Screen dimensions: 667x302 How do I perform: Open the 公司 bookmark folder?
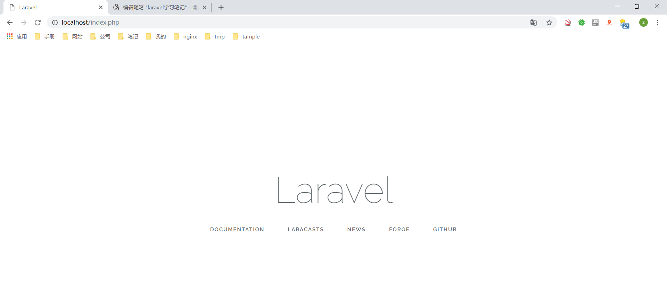coord(100,36)
